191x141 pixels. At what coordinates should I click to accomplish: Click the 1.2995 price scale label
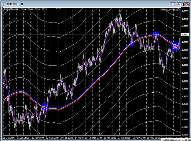pyautogui.click(x=185, y=112)
